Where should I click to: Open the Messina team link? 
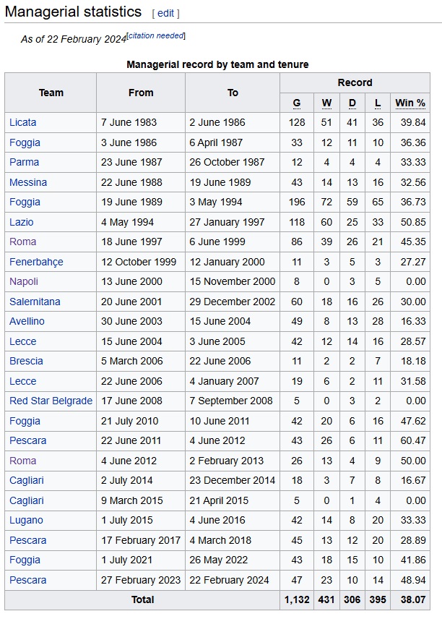click(x=28, y=182)
